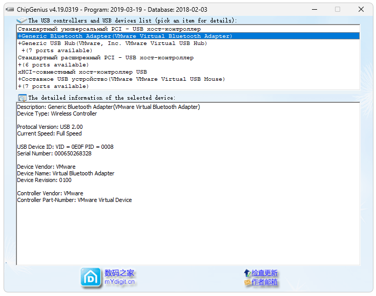Click the magnifier icon beside detailed information heading

pyautogui.click(x=22, y=98)
